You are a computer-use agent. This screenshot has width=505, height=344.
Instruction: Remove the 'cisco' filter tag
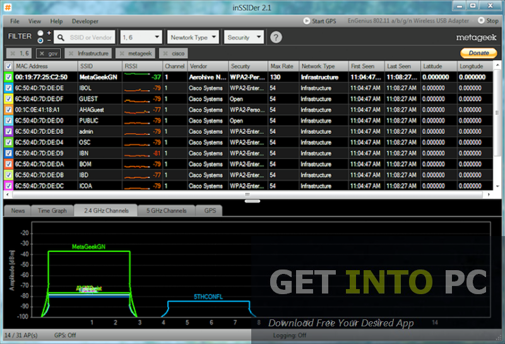165,54
